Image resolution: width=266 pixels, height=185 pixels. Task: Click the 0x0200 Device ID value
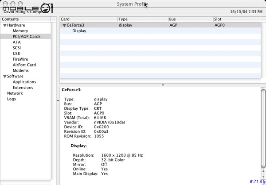click(102, 127)
